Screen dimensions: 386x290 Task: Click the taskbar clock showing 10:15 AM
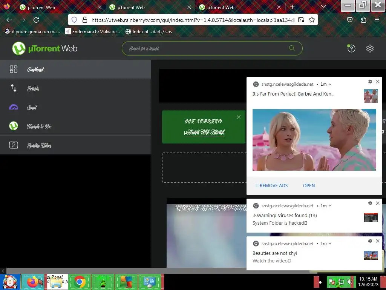[x=368, y=282]
